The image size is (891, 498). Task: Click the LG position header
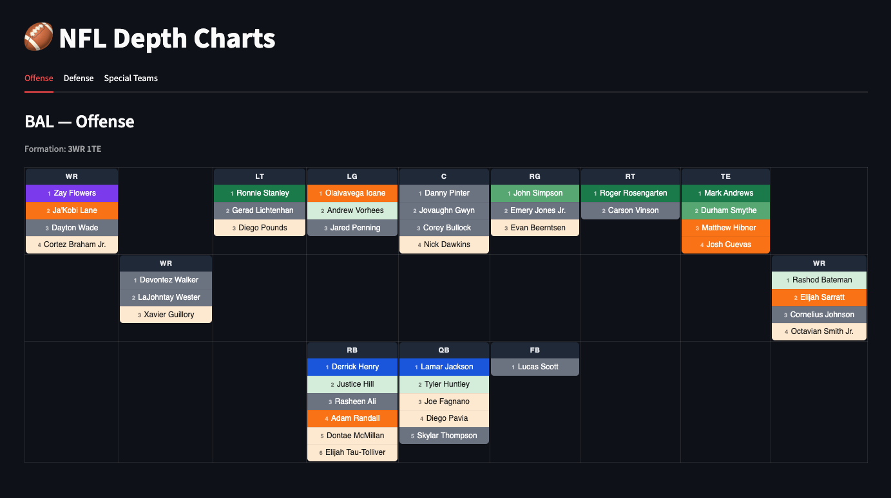coord(352,176)
